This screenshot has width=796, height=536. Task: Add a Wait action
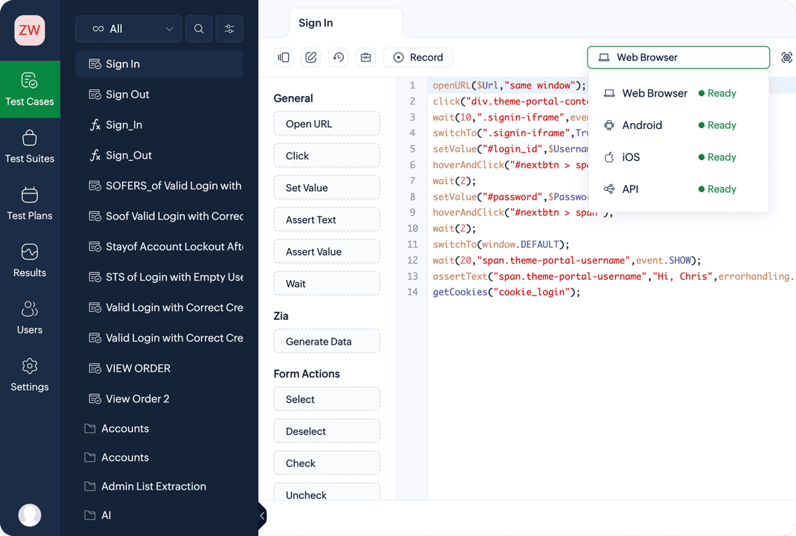[327, 284]
